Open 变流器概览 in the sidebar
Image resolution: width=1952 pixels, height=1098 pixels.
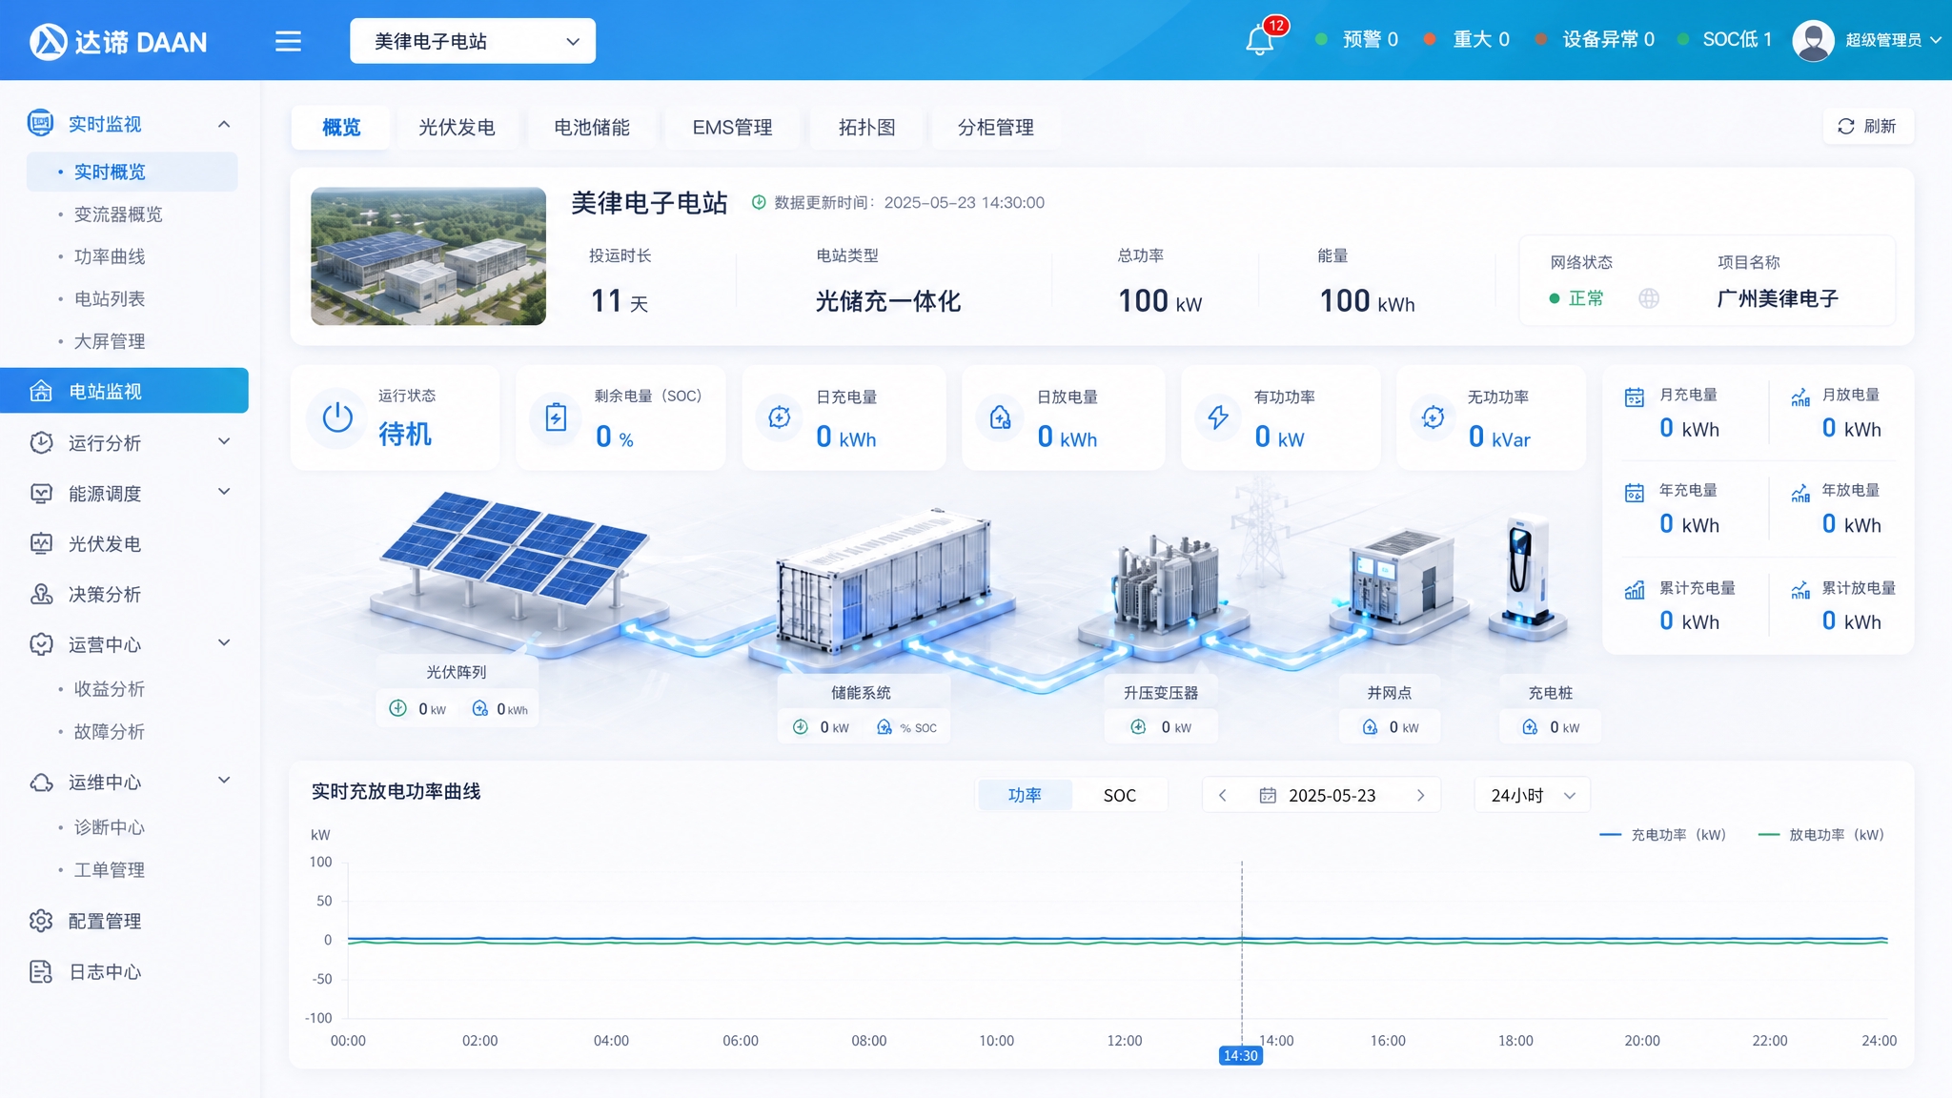pos(118,213)
